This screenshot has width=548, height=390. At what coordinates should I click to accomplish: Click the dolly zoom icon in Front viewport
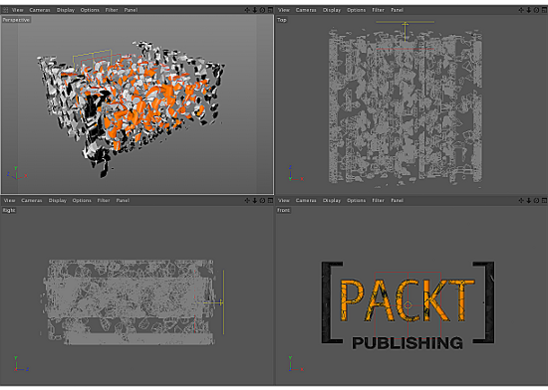click(529, 200)
